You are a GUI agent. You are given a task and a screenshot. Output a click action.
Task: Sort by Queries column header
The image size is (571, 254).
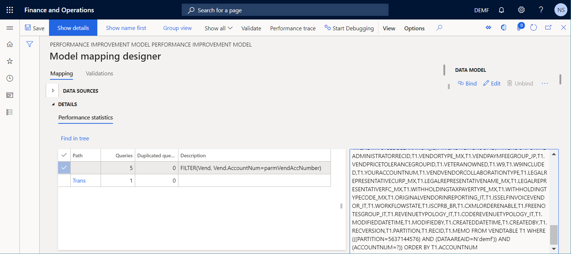click(x=118, y=156)
